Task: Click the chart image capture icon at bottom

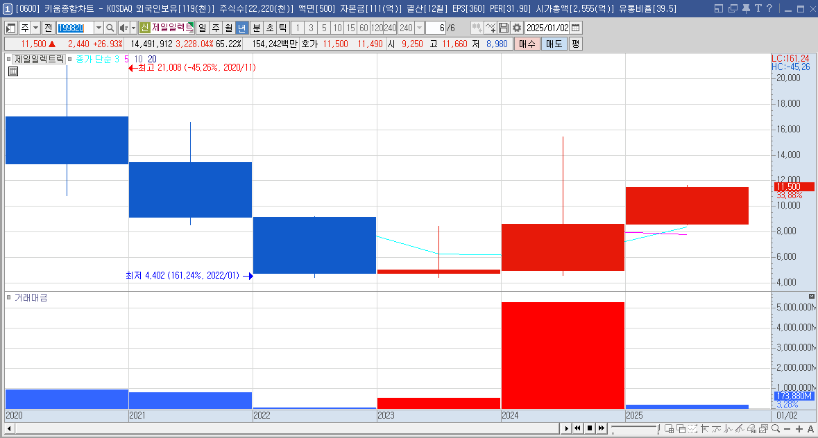Action: [x=764, y=428]
